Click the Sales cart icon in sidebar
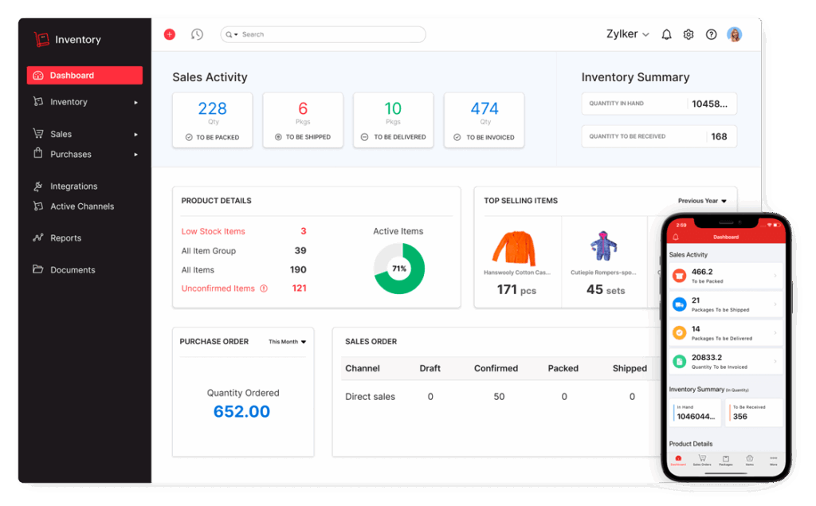 tap(38, 133)
